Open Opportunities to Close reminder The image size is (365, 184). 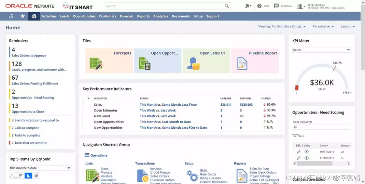click(28, 112)
